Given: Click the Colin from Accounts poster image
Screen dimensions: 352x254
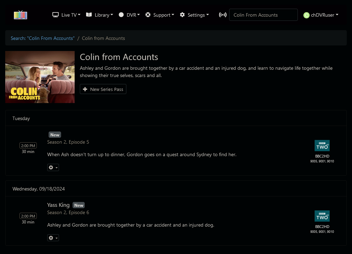Looking at the screenshot, I should 40,77.
